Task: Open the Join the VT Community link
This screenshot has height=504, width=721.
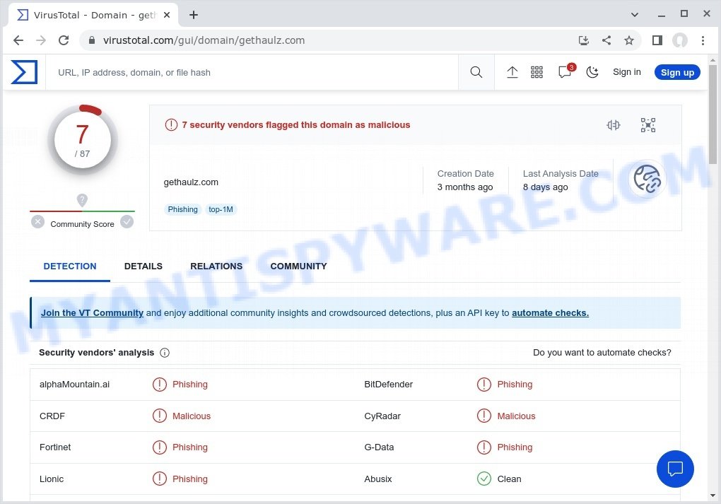Action: tap(92, 312)
